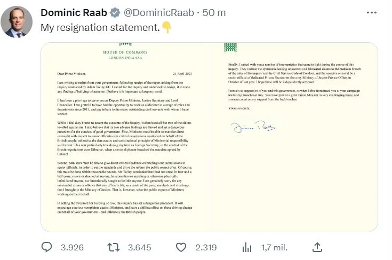Click the 3.645 retweets count

[x=140, y=248]
